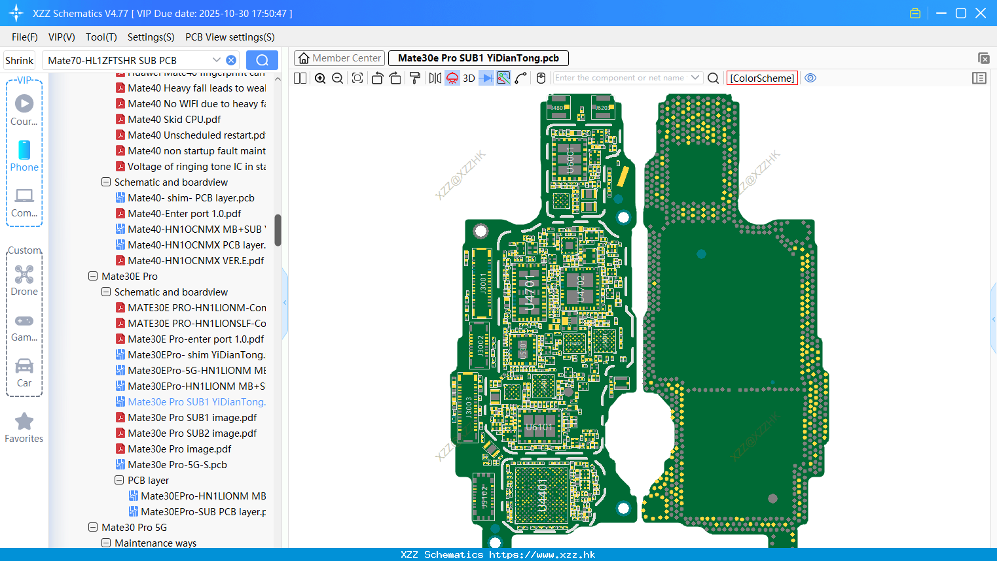The width and height of the screenshot is (997, 561).
Task: Open Mate30E Pro-enter port 1.0.pdf
Action: coord(196,339)
